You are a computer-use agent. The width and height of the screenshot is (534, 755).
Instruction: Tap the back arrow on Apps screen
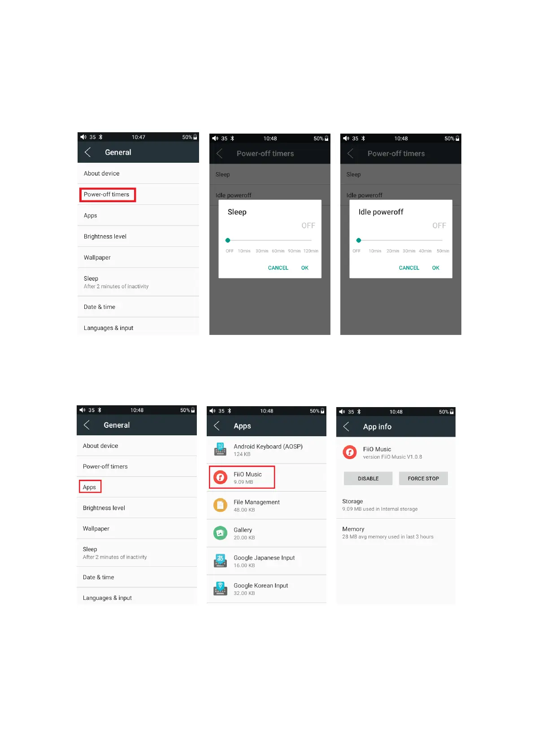(x=217, y=425)
